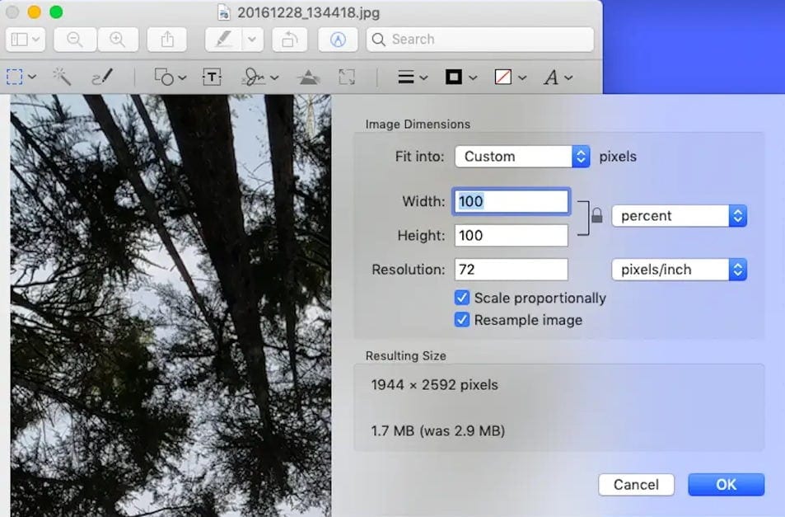Change percent to another unit
Screen dimensions: 785x517
[x=679, y=215]
